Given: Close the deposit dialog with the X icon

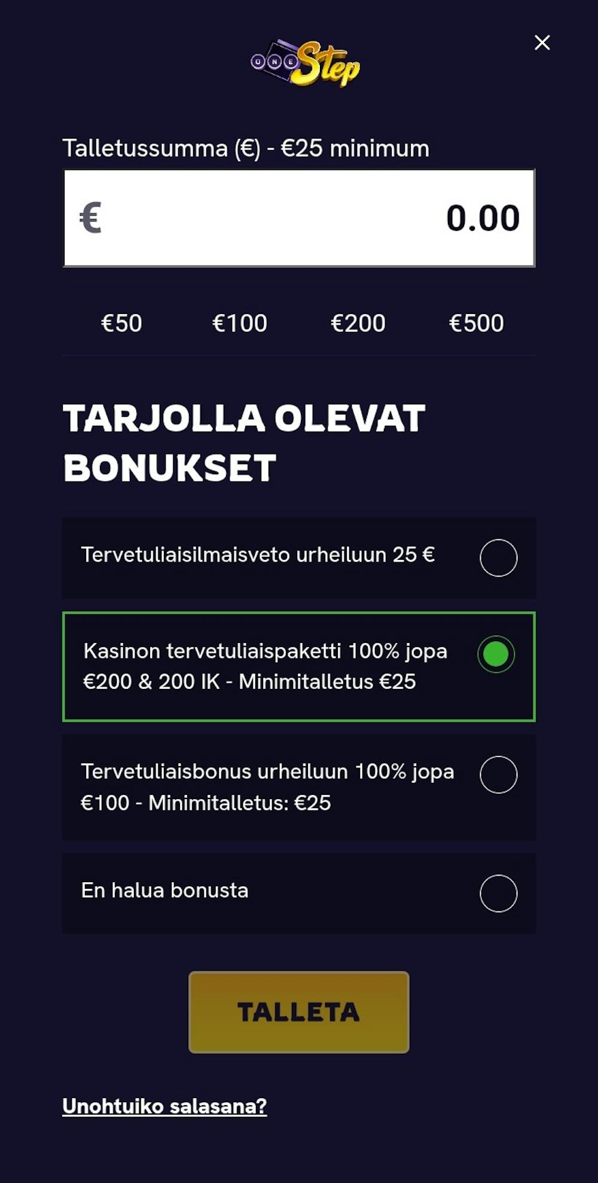Looking at the screenshot, I should (542, 42).
